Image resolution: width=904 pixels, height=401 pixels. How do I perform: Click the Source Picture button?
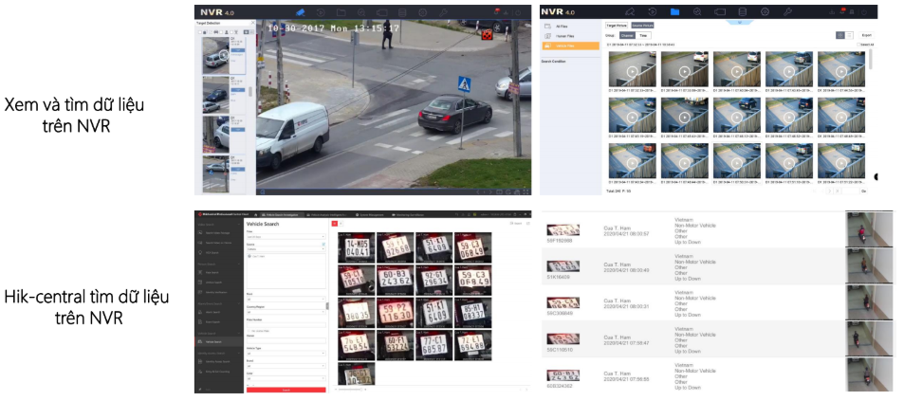click(x=642, y=26)
